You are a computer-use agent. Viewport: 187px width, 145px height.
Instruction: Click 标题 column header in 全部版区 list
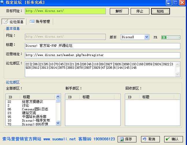pyautogui.click(x=37, y=97)
